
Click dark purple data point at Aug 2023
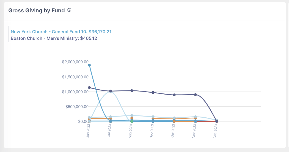coord(132,90)
